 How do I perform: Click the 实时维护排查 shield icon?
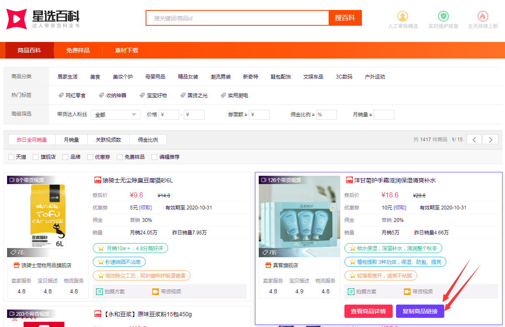pyautogui.click(x=443, y=16)
